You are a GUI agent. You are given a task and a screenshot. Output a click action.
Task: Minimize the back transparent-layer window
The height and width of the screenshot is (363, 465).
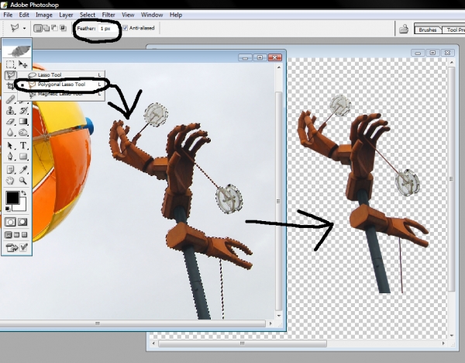[418, 53]
